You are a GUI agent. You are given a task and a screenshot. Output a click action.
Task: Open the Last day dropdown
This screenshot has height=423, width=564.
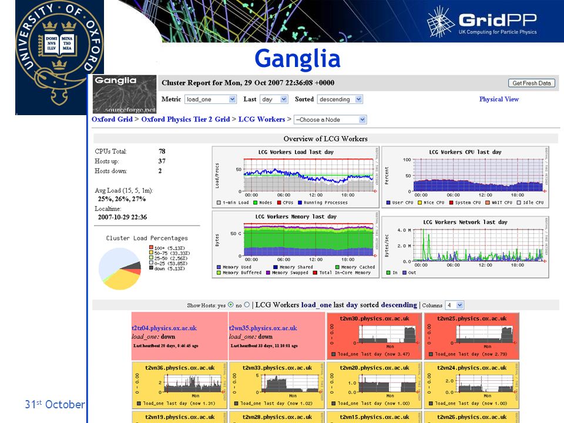pos(274,99)
